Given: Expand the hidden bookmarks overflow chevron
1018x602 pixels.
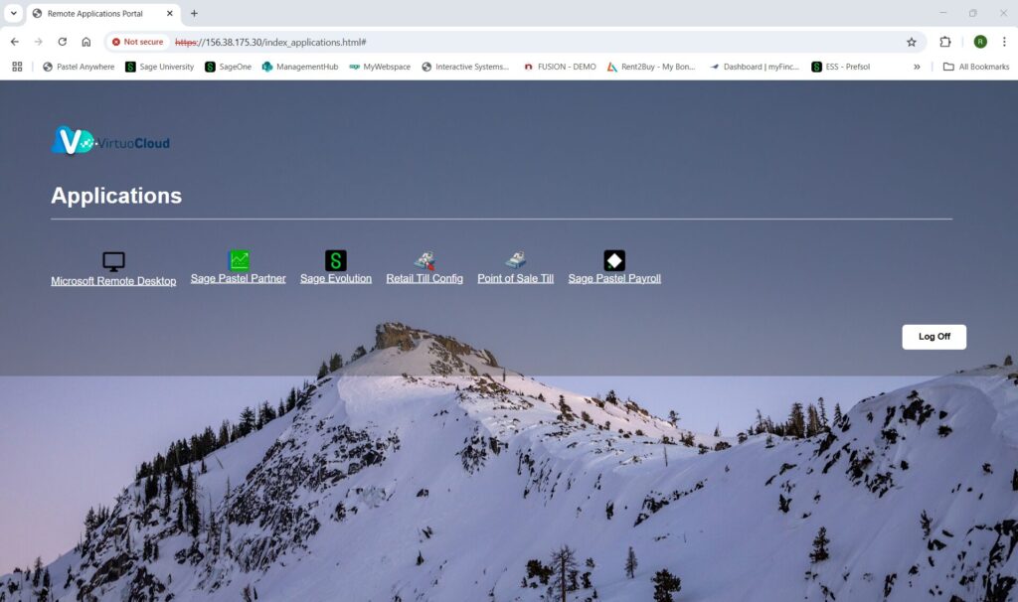Looking at the screenshot, I should coord(917,67).
